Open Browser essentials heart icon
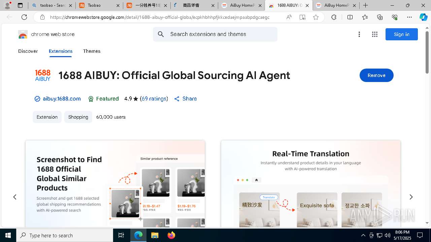The image size is (431, 242). click(x=395, y=17)
